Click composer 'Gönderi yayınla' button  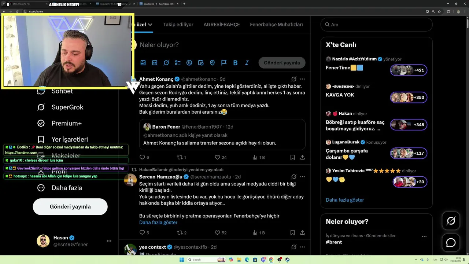[x=282, y=63]
